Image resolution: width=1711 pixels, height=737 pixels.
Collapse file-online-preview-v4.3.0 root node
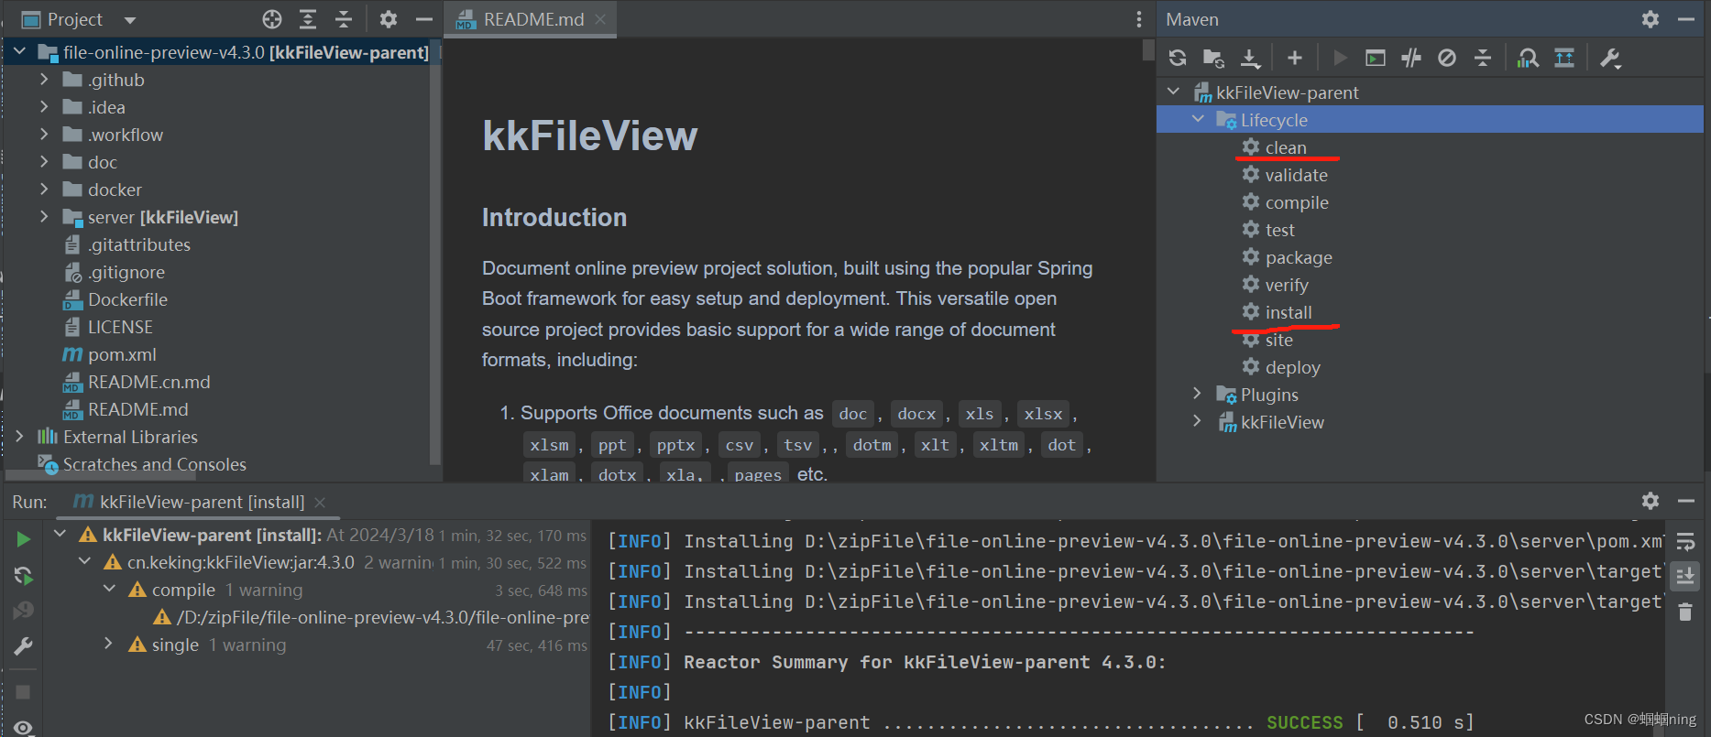click(x=19, y=52)
